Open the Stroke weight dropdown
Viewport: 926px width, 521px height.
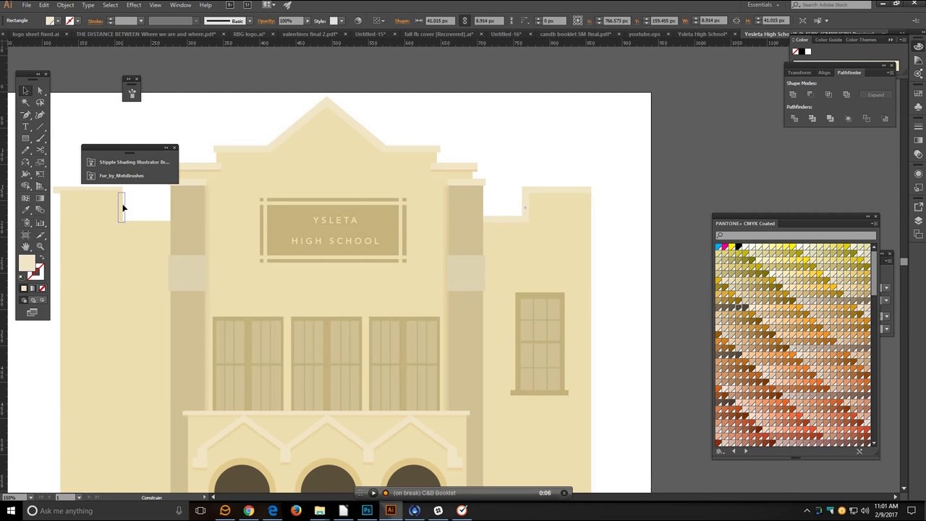point(141,20)
